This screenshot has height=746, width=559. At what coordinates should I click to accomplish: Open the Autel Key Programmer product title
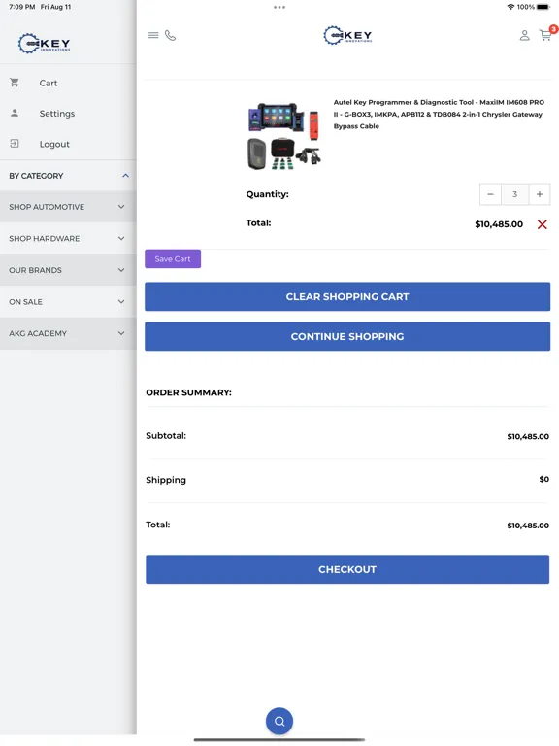439,115
